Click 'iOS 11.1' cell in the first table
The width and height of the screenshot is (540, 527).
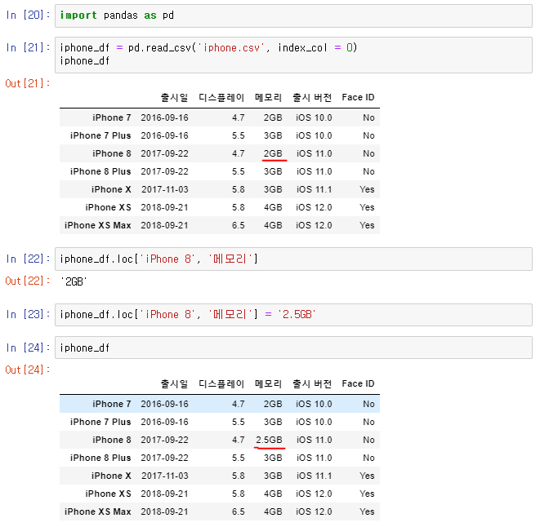(x=314, y=189)
